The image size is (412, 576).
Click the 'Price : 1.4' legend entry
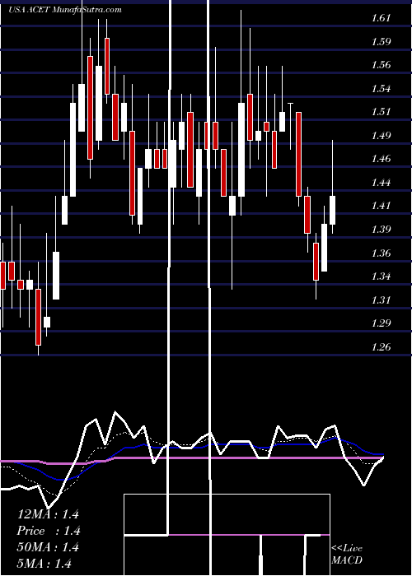click(x=49, y=531)
